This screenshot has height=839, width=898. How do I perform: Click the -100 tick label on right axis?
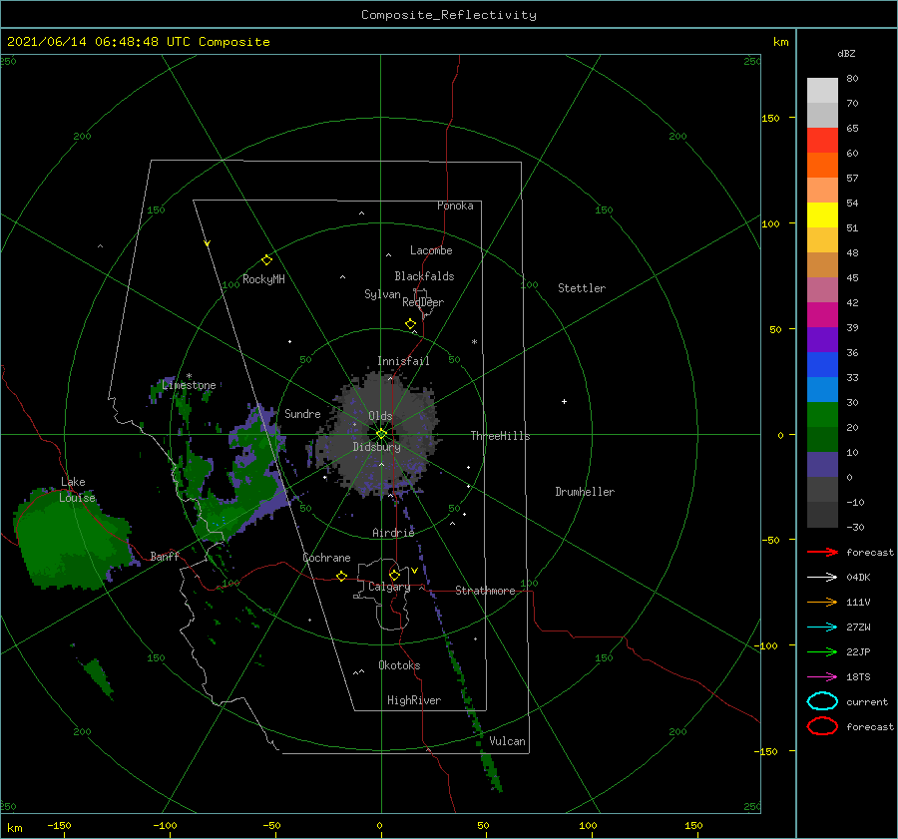pyautogui.click(x=765, y=645)
